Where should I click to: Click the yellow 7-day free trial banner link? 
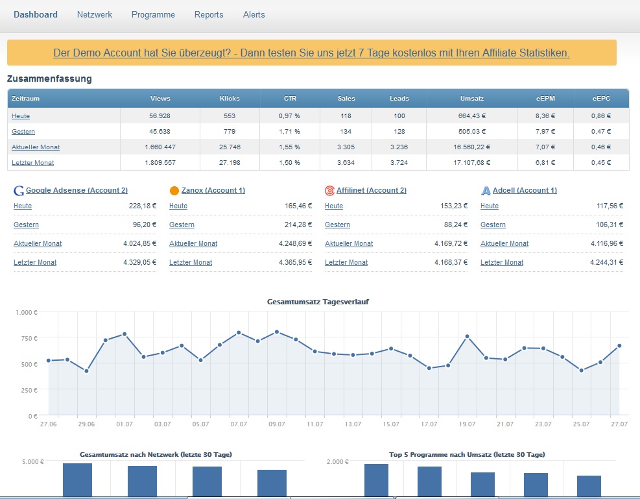point(311,53)
